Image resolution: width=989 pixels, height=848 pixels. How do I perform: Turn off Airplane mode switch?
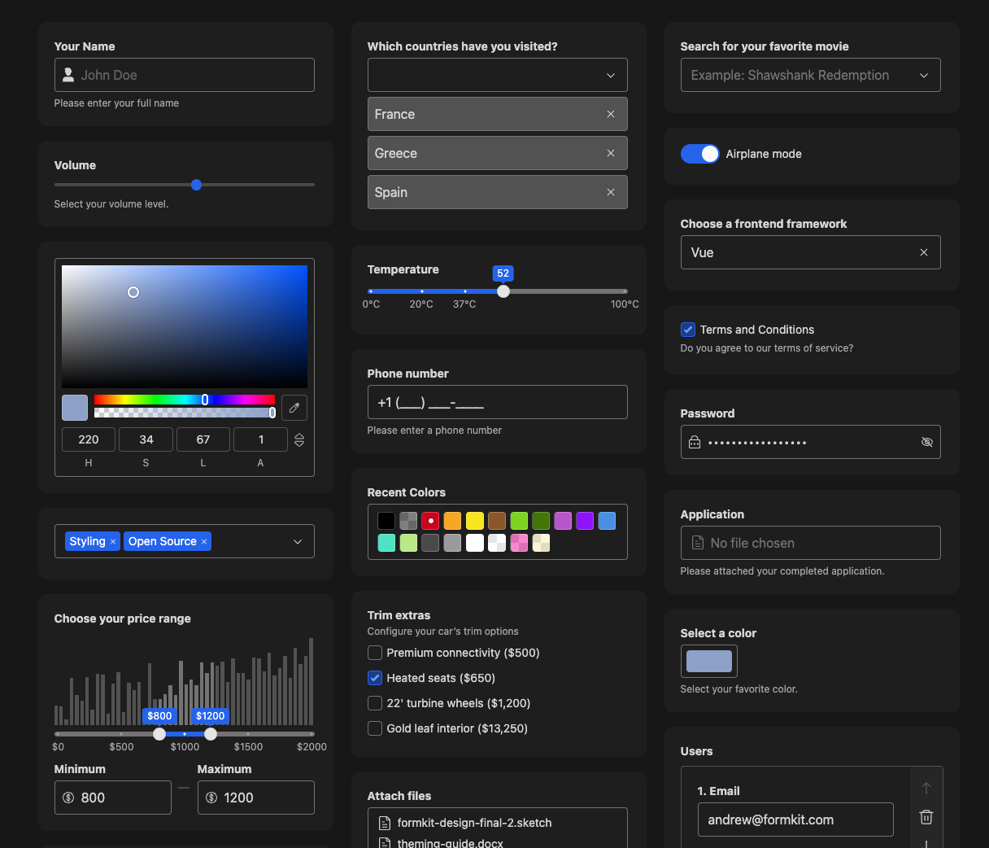coord(699,154)
